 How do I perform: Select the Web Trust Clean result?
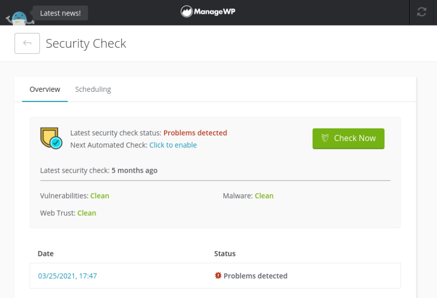pyautogui.click(x=86, y=213)
